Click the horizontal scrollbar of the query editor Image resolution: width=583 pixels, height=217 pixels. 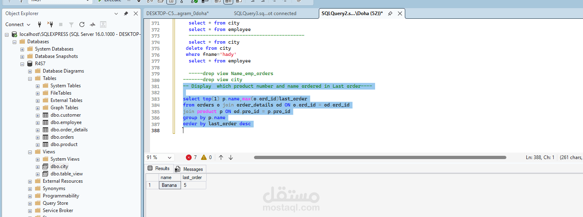380,157
